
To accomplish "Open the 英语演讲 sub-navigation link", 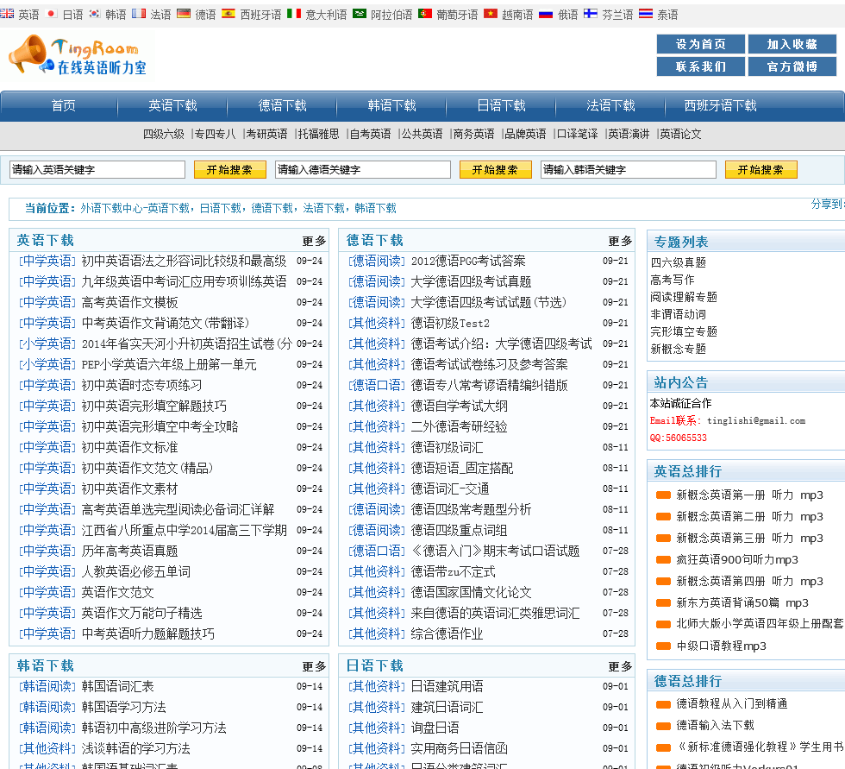I will click(629, 134).
